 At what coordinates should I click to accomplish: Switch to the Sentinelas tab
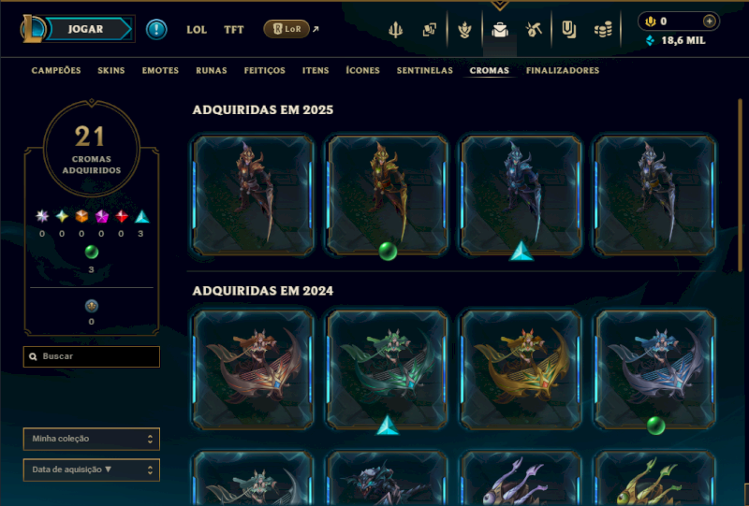coord(425,71)
